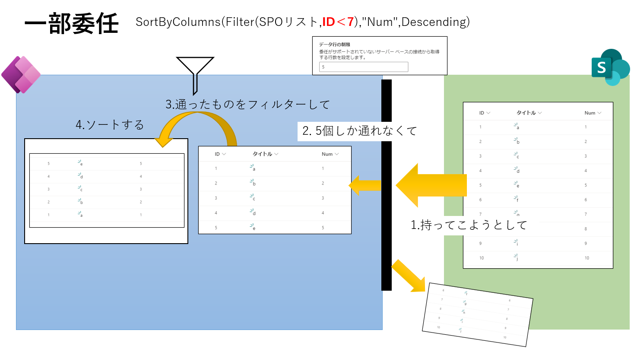Click the SharePoint logo icon

pos(610,67)
